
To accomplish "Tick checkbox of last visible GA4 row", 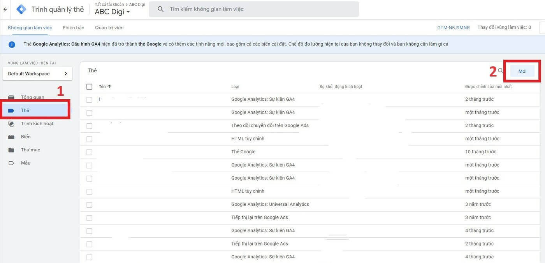I will pos(90,257).
